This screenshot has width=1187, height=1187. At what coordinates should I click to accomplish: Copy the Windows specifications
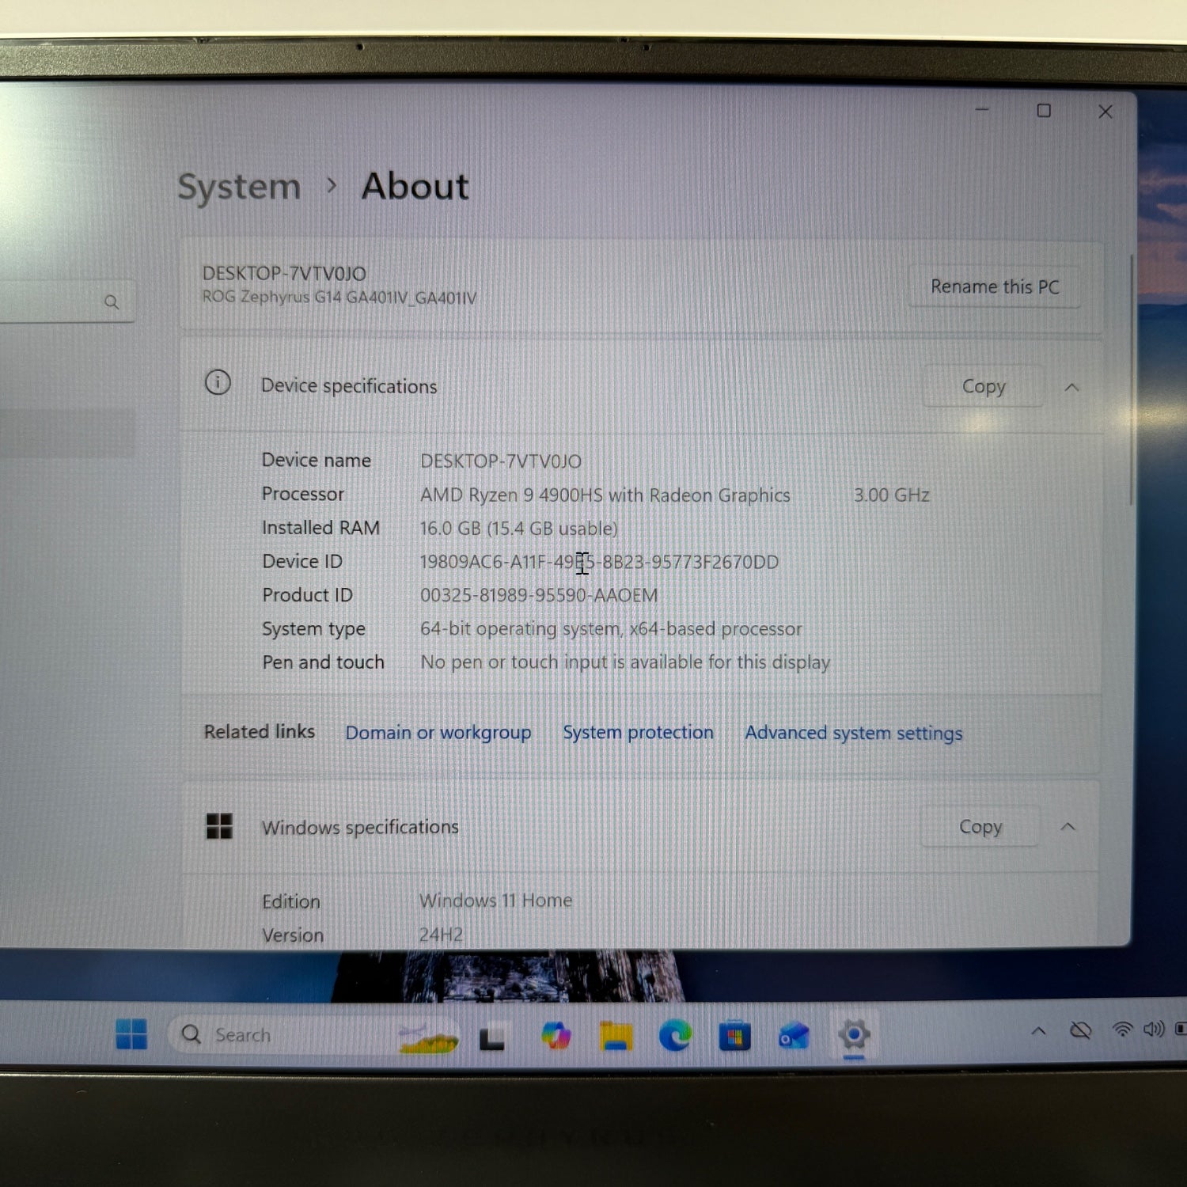click(980, 827)
